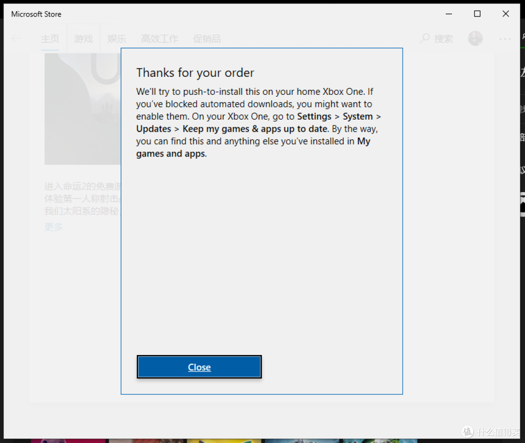Image resolution: width=525 pixels, height=443 pixels.
Task: Close the Thanks for your order dialog
Action: click(x=199, y=367)
